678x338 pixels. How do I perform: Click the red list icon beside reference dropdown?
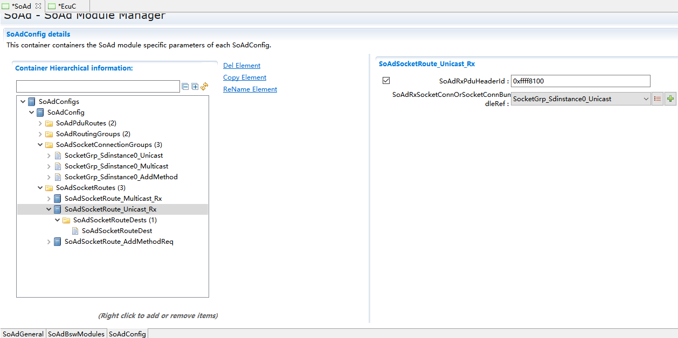658,99
